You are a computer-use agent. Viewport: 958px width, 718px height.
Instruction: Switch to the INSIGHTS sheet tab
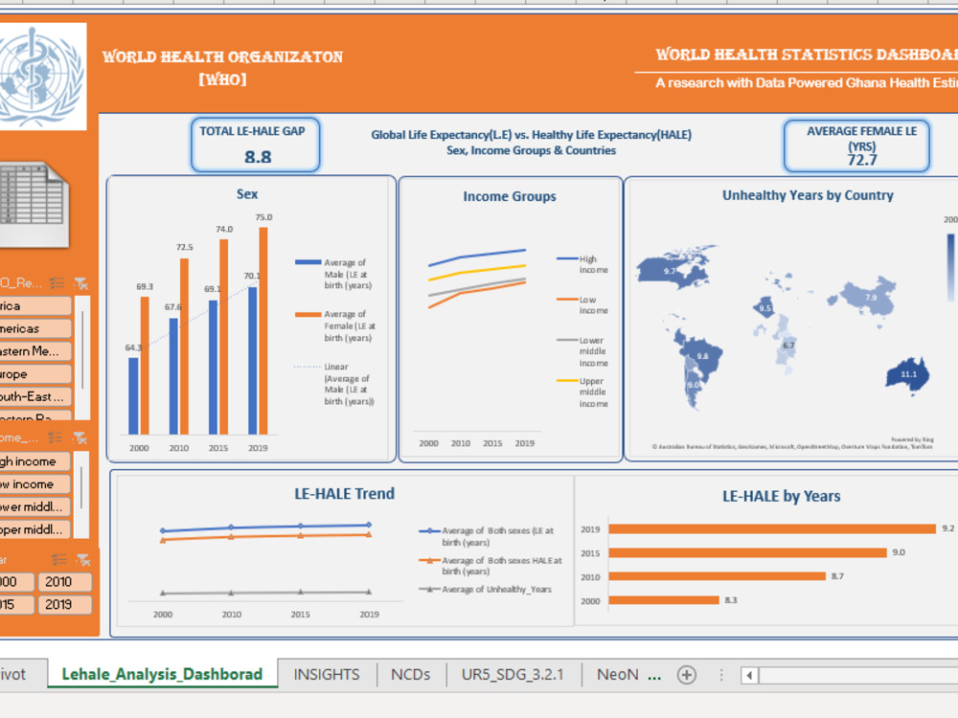tap(327, 675)
